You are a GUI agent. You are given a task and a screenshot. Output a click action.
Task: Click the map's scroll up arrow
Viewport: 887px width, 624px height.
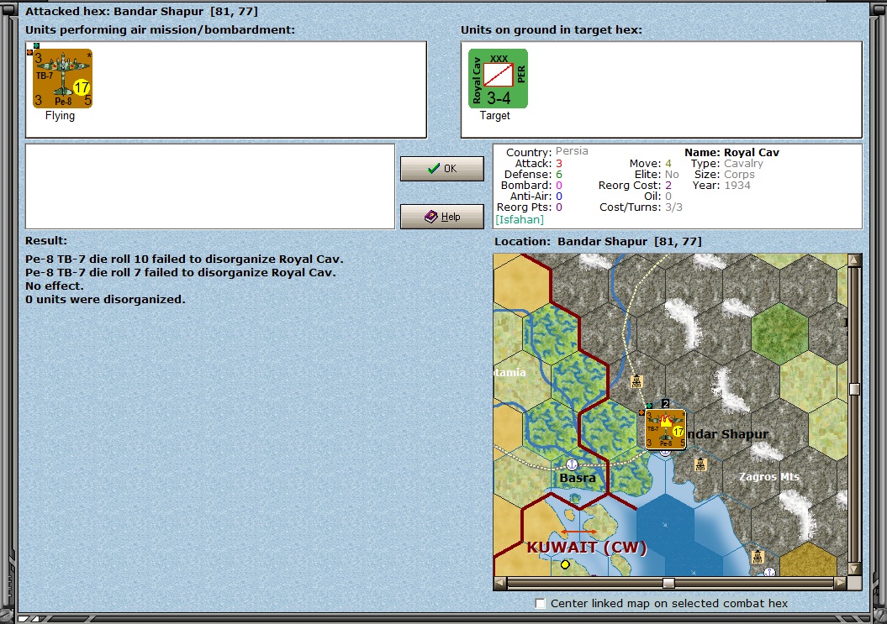855,260
